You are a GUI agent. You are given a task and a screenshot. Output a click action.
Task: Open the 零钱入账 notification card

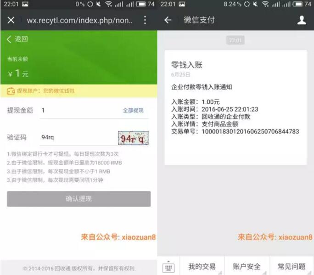(x=235, y=107)
